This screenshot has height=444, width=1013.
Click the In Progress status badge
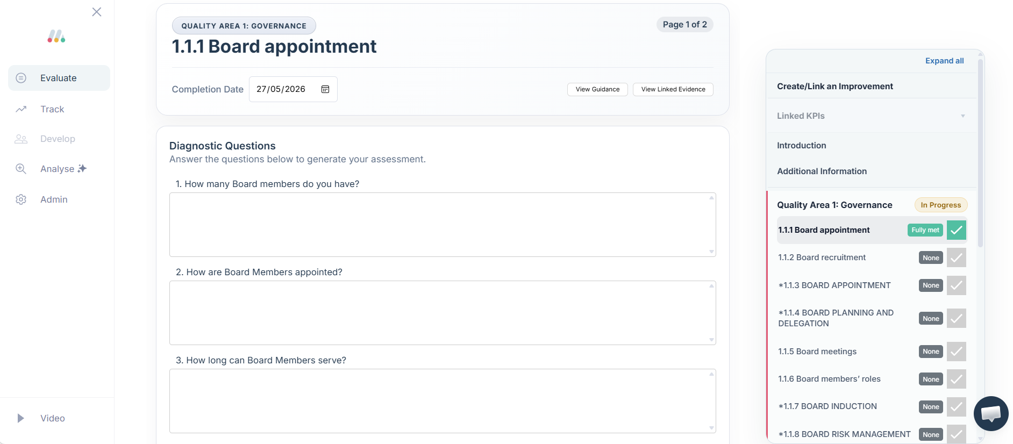pos(941,205)
